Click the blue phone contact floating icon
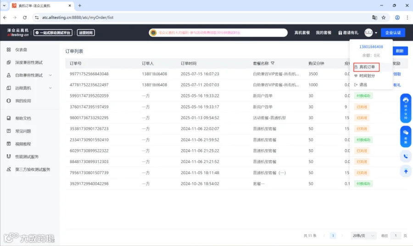The width and height of the screenshot is (413, 246). (x=406, y=156)
